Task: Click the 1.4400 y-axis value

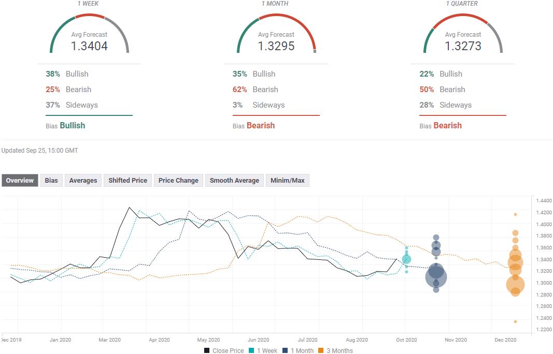Action: pyautogui.click(x=544, y=200)
